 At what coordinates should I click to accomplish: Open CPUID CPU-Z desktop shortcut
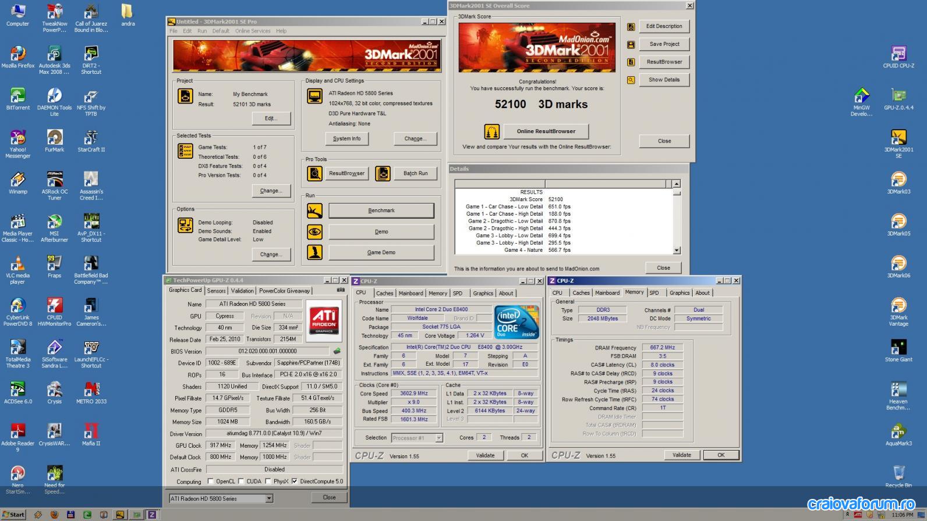[x=898, y=57]
